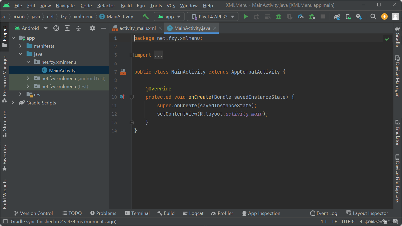Hide the Project panel with minus icon
Image resolution: width=402 pixels, height=226 pixels.
point(103,28)
